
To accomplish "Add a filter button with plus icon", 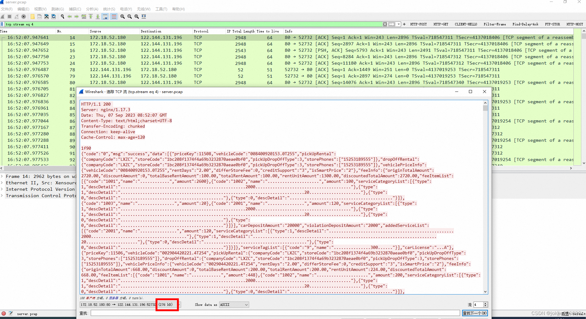I will point(404,24).
